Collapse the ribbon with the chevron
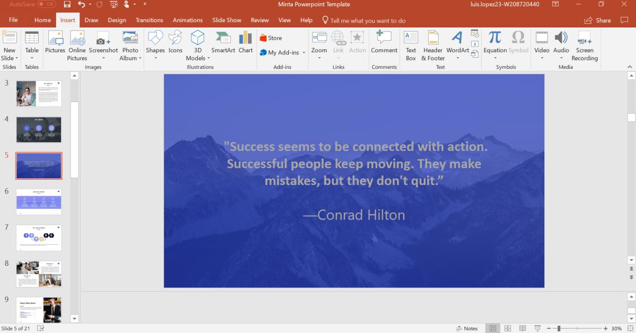Image resolution: width=636 pixels, height=333 pixels. click(630, 66)
